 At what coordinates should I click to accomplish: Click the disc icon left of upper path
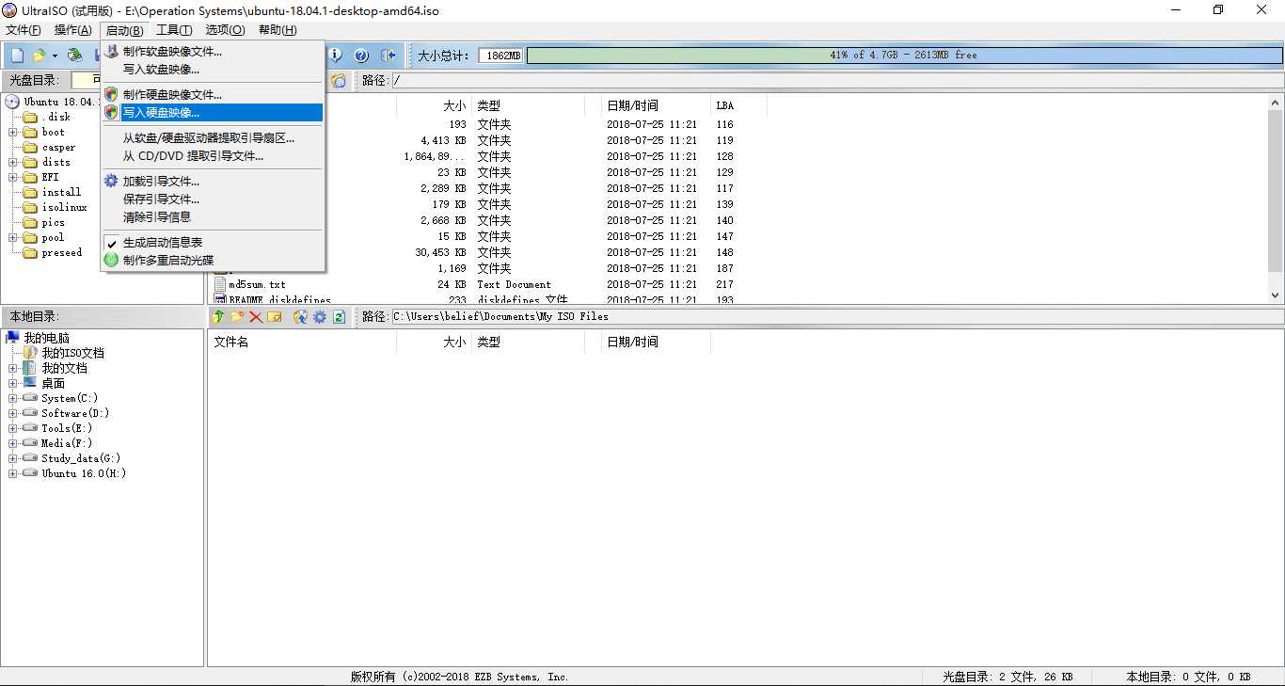tap(338, 80)
